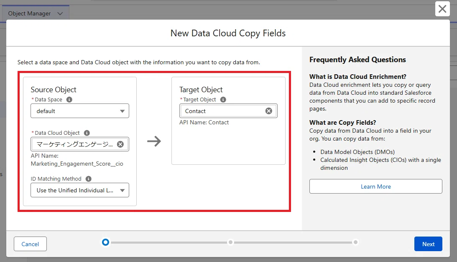Click the Data Model Objects (DMOs) bullet
The width and height of the screenshot is (457, 262).
[357, 152]
